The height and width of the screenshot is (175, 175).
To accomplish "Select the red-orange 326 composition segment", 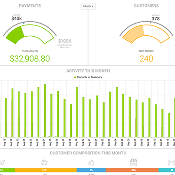I will click(x=132, y=170).
